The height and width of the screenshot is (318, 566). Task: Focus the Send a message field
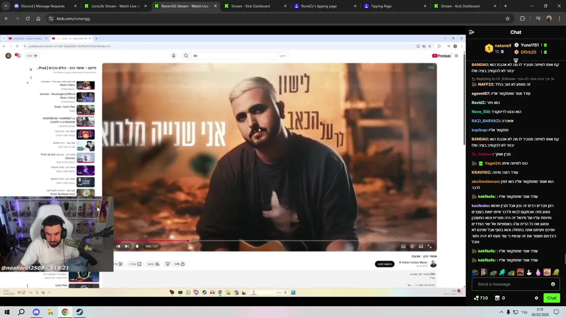[x=516, y=284]
